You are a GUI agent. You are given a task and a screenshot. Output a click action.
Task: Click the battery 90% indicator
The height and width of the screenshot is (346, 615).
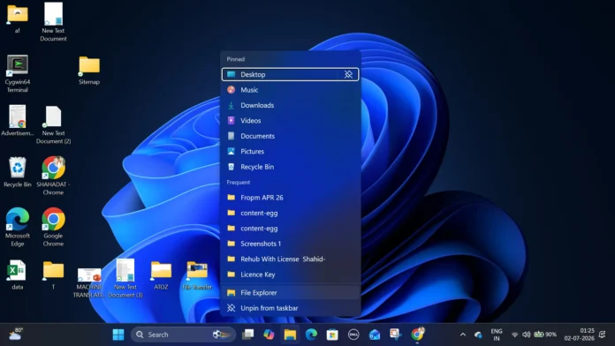coord(545,335)
